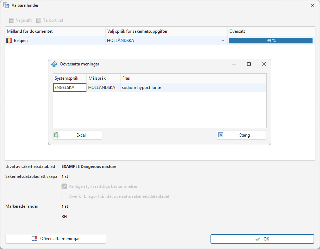Click the green checkmark on OK button
Image resolution: width=320 pixels, height=249 pixels.
(258, 239)
